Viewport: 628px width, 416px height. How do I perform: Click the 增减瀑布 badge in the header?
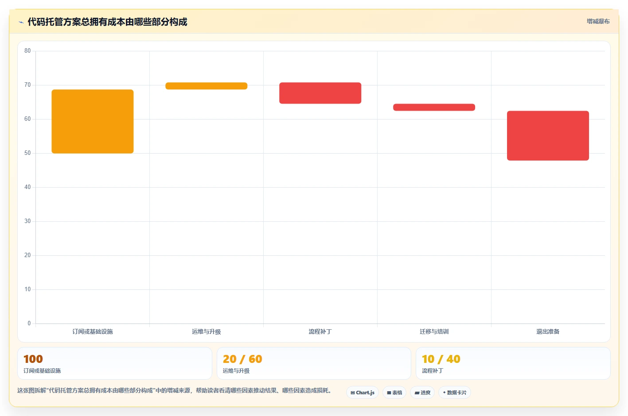coord(598,21)
